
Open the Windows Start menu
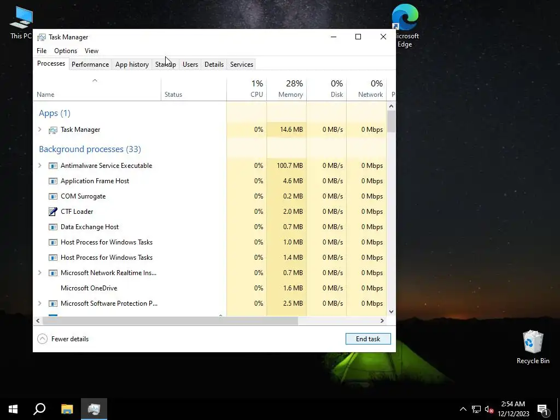(x=13, y=409)
